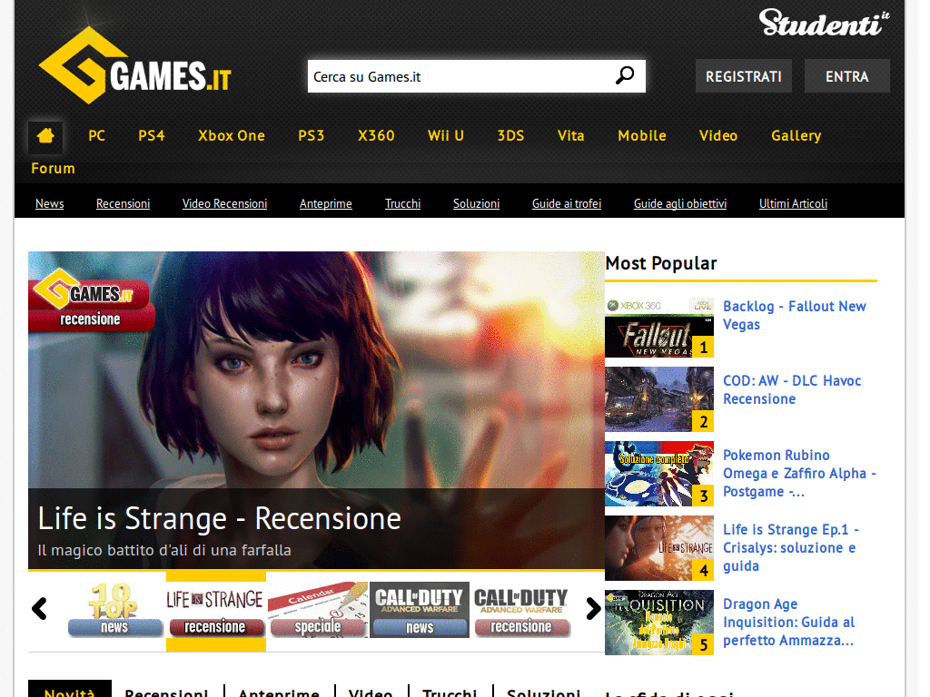The image size is (930, 697).
Task: Select Life is Strange recensione carousel thumbnail
Action: click(215, 610)
